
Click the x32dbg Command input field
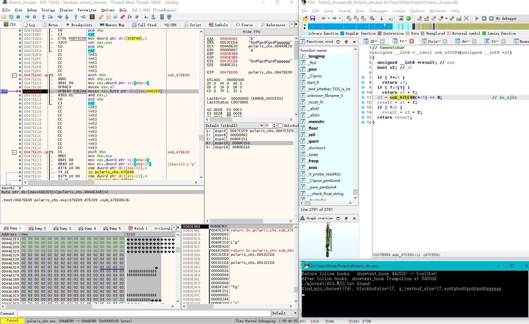click(144, 313)
